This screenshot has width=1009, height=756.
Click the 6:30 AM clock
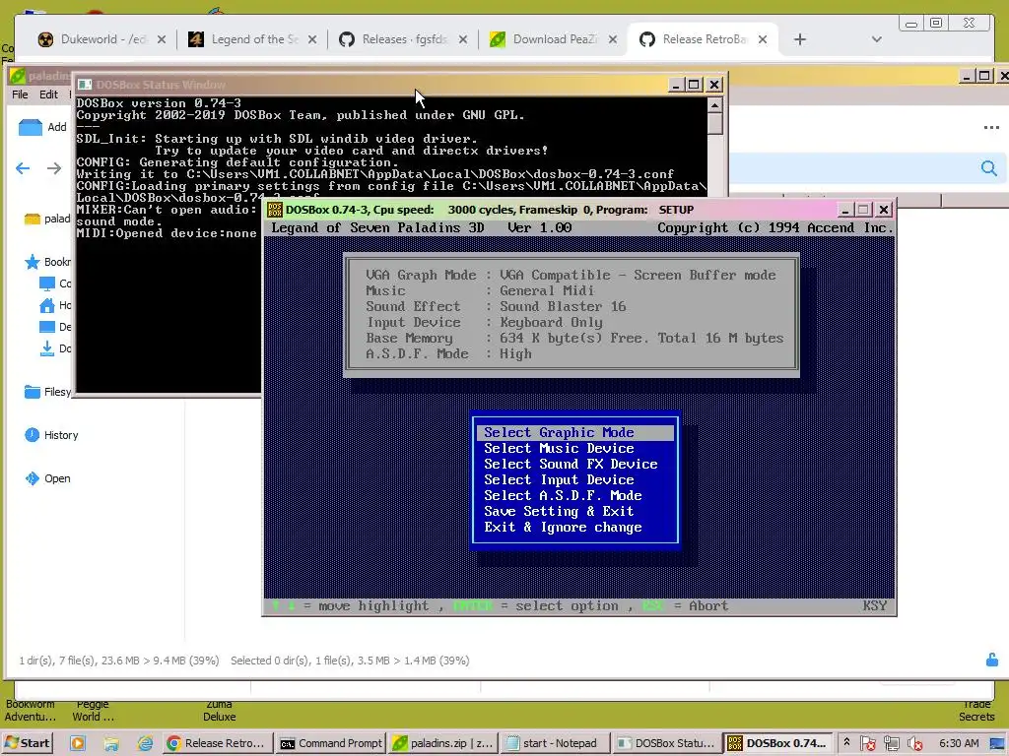[x=959, y=743]
